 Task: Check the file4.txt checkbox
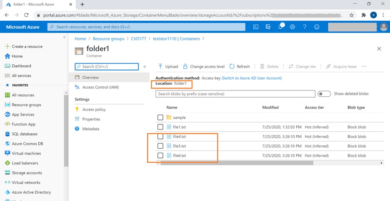tap(160, 137)
